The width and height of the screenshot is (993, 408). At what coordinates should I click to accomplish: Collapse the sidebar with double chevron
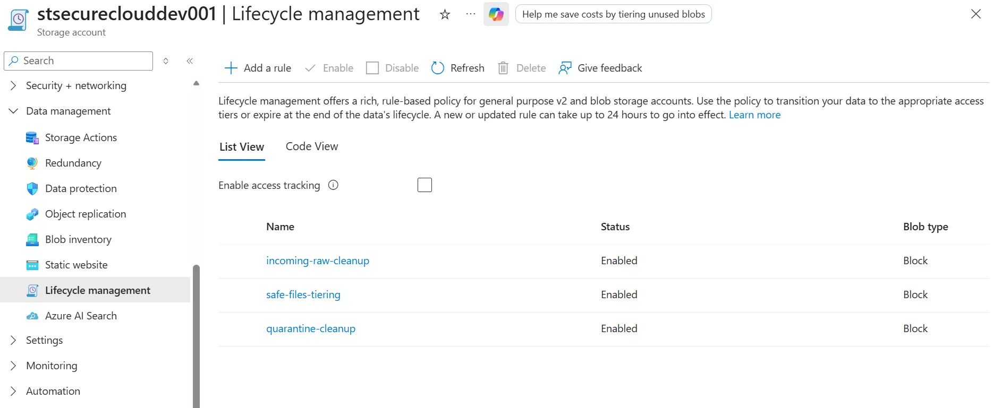click(190, 61)
